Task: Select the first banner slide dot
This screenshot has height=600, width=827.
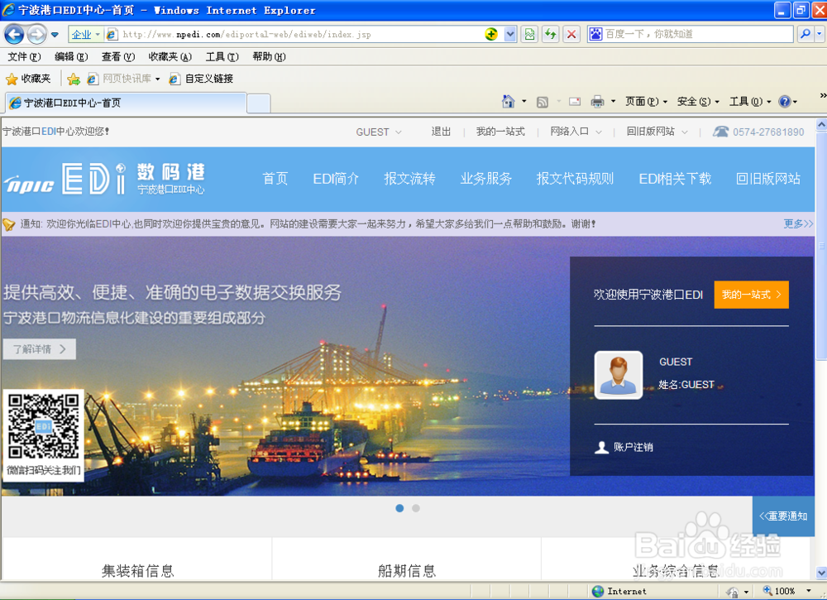Action: click(399, 508)
